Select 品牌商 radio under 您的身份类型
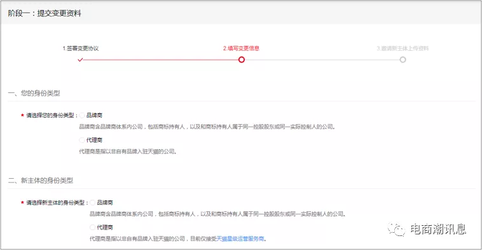Viewport: 482px width, 250px height. pos(82,115)
